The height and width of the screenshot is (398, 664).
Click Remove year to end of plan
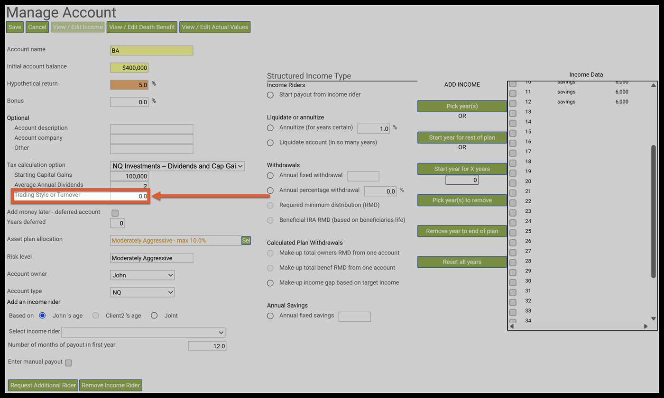462,231
